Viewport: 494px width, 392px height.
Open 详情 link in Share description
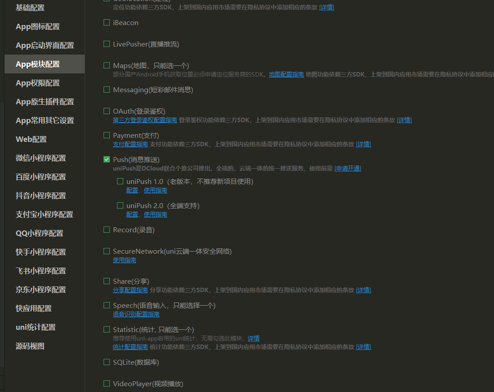(364, 290)
